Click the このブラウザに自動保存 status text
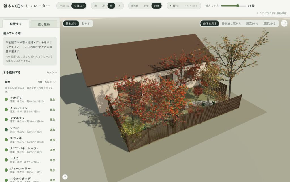This screenshot has height=182, width=290. tap(273, 13)
